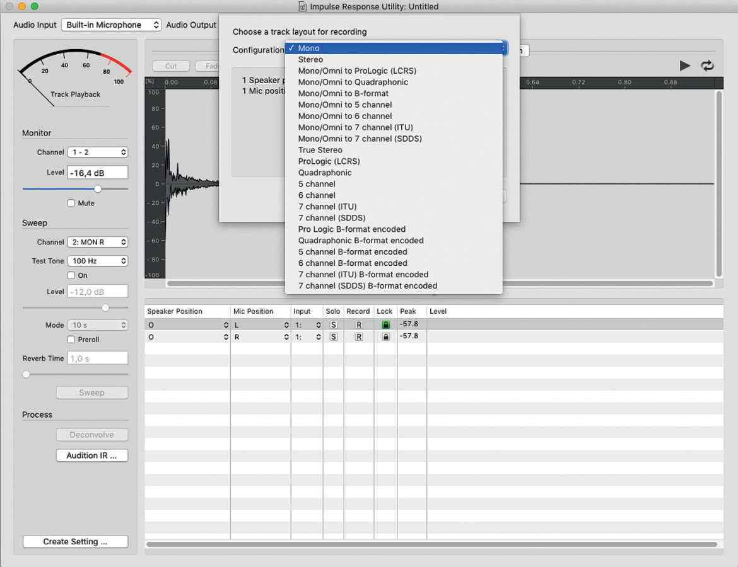Lock the R track lock icon
Viewport: 738px width, 567px height.
click(x=385, y=336)
